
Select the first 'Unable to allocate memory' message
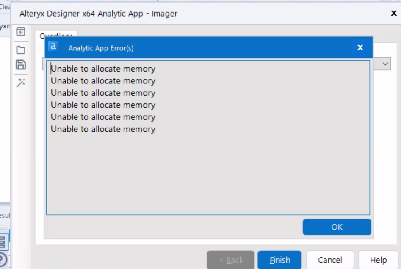point(103,68)
